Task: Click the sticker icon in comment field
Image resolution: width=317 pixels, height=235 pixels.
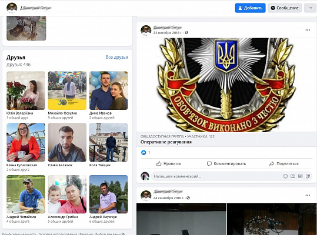Action: (308, 176)
